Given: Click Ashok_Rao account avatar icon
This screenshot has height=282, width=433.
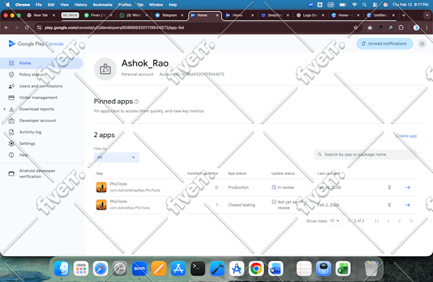Looking at the screenshot, I should pos(105,69).
